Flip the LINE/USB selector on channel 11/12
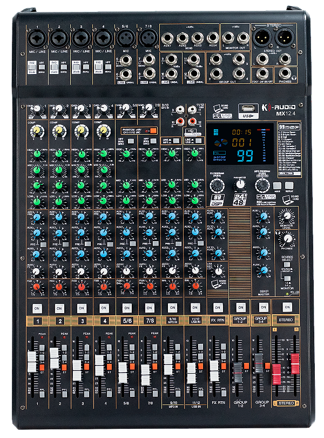The image size is (324, 438). pos(199,141)
